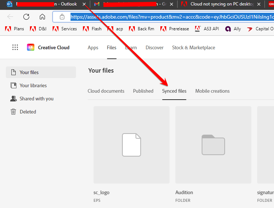Viewport: 274px width, 208px height.
Task: Click the site lock icon in address bar
Action: tap(62, 17)
